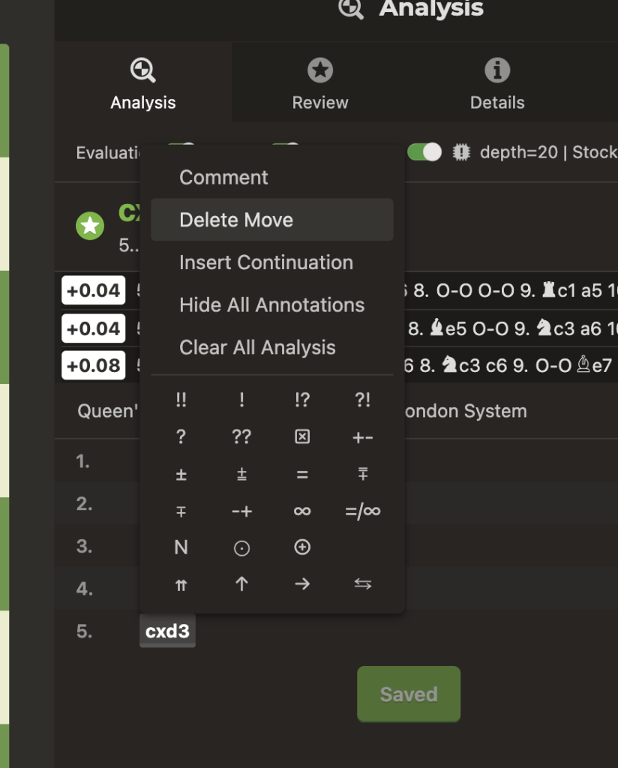Toggle the Evaluation switch
Viewport: 618px width, 768px height.
[x=181, y=146]
